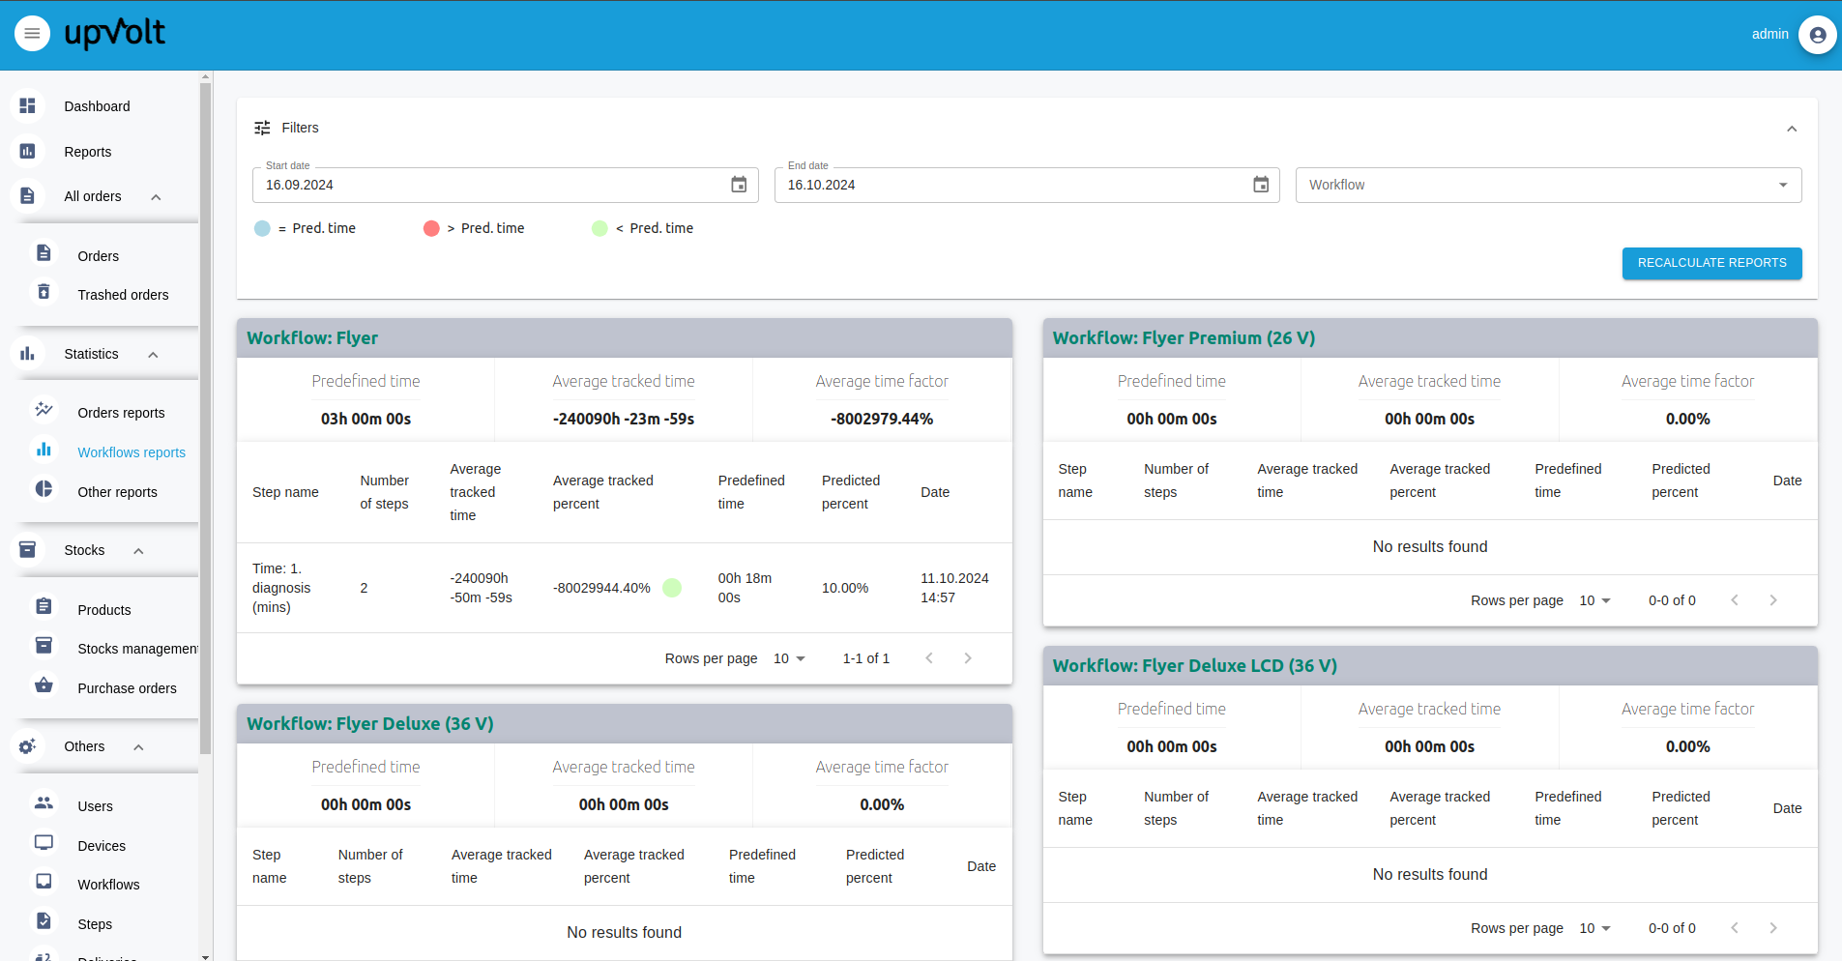Collapse the Others section
The height and width of the screenshot is (961, 1842).
point(138,747)
